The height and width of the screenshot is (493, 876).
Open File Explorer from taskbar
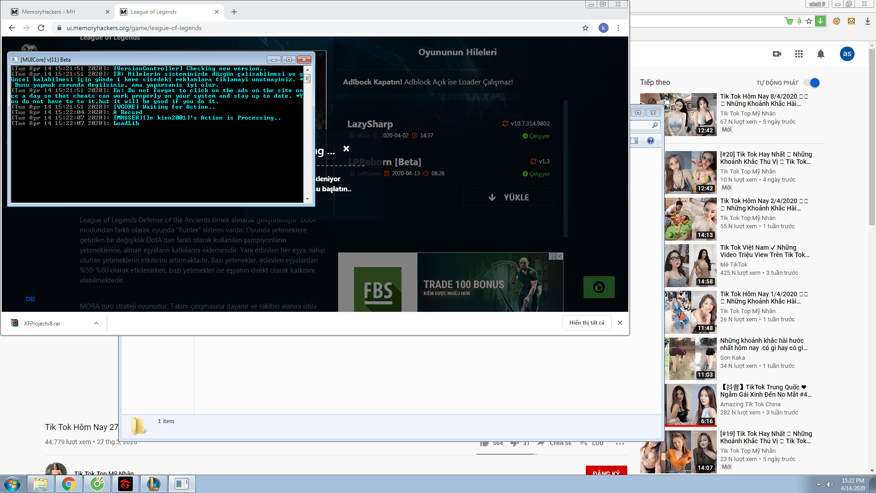[x=41, y=484]
